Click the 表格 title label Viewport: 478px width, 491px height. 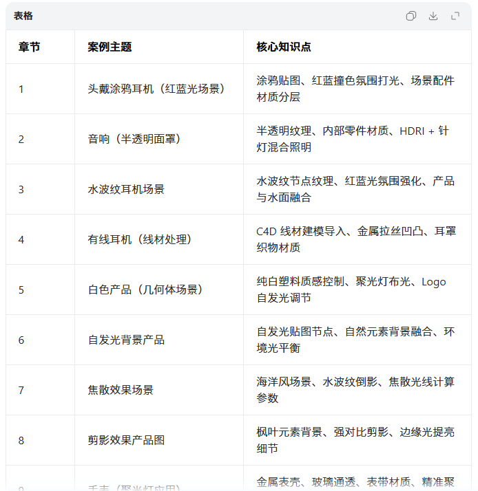point(23,16)
